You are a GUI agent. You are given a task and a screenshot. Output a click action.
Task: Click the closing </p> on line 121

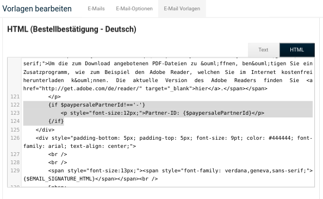54,97
